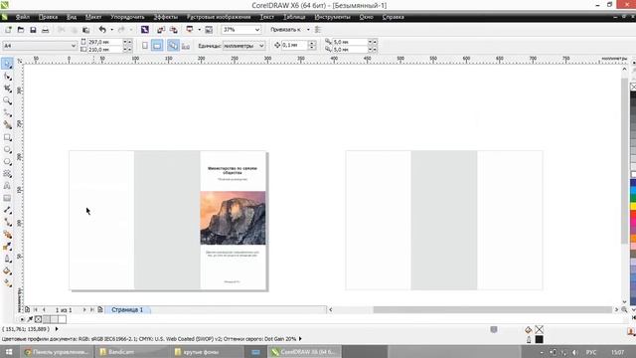The image size is (636, 358).
Task: Select the Polygon tool
Action: [7, 161]
